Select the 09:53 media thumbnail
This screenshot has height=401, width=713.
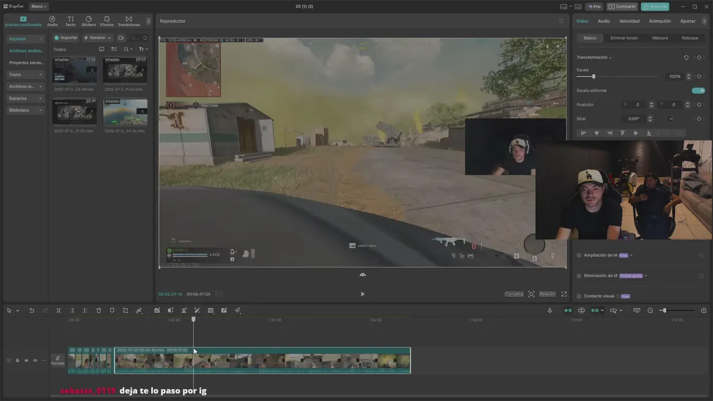click(x=125, y=70)
